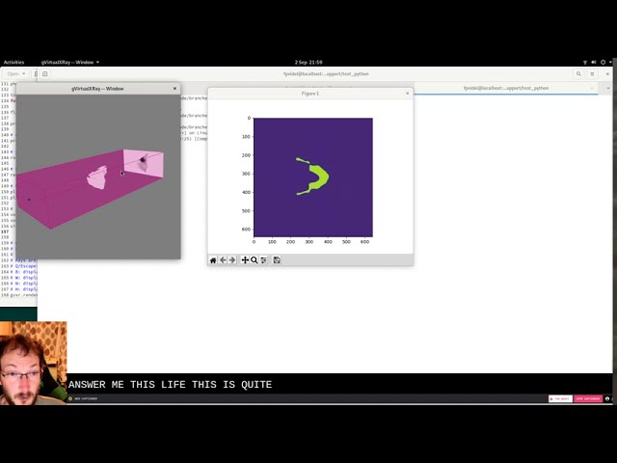Click line number 157 in the editor
Image resolution: width=617 pixels, height=463 pixels.
pos(4,231)
